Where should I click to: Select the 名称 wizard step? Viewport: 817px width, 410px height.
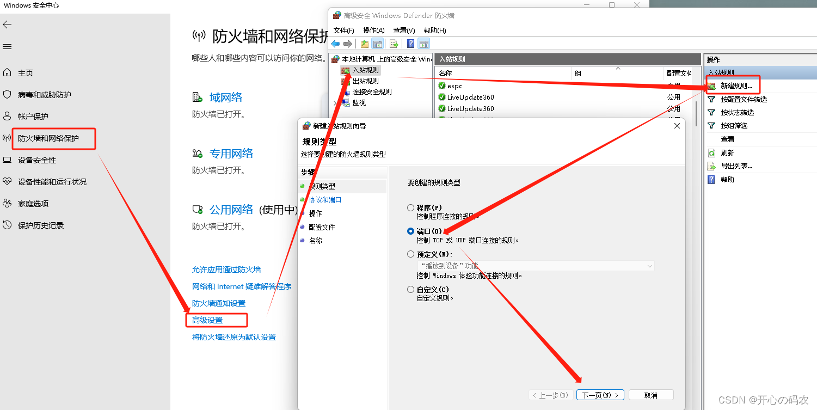pos(315,241)
